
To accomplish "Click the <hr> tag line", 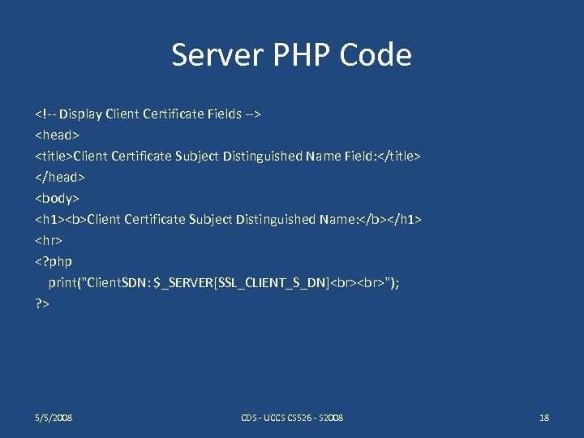I will tap(49, 240).
